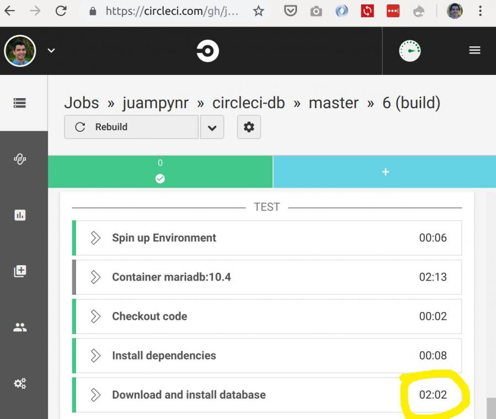Open Settings gears in sidebar
Image resolution: width=496 pixels, height=419 pixels.
click(20, 383)
